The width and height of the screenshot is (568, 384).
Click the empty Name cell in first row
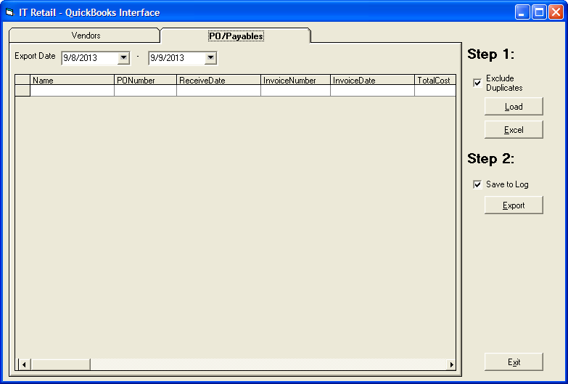coord(72,91)
